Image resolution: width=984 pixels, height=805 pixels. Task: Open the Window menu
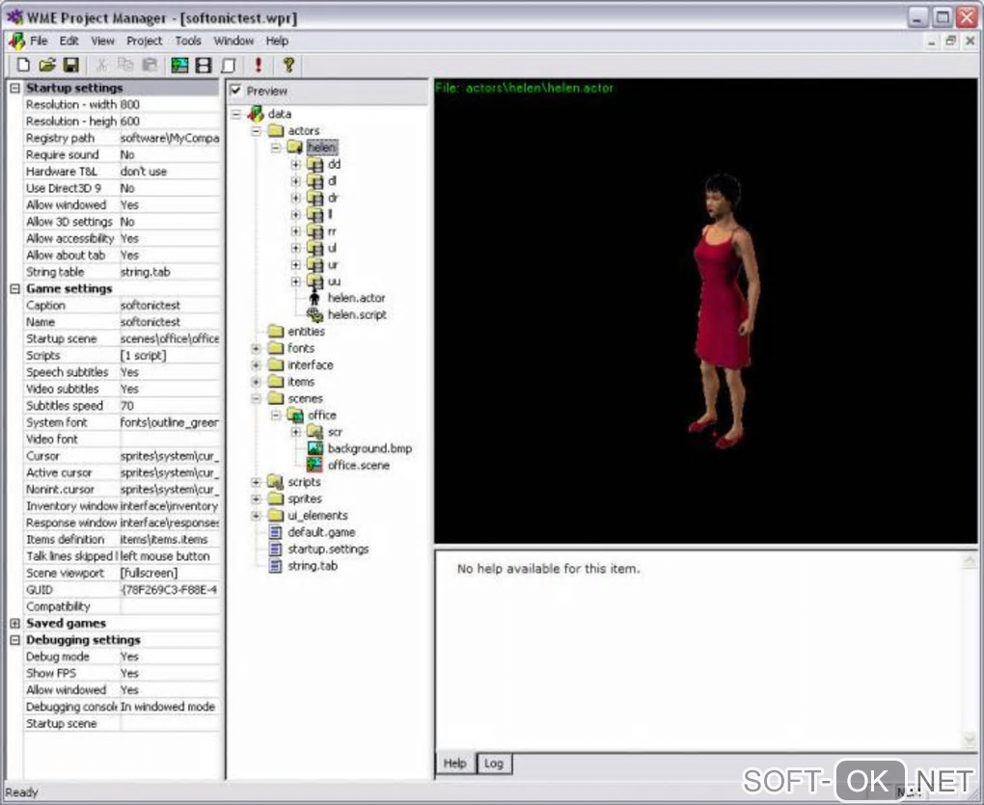233,40
